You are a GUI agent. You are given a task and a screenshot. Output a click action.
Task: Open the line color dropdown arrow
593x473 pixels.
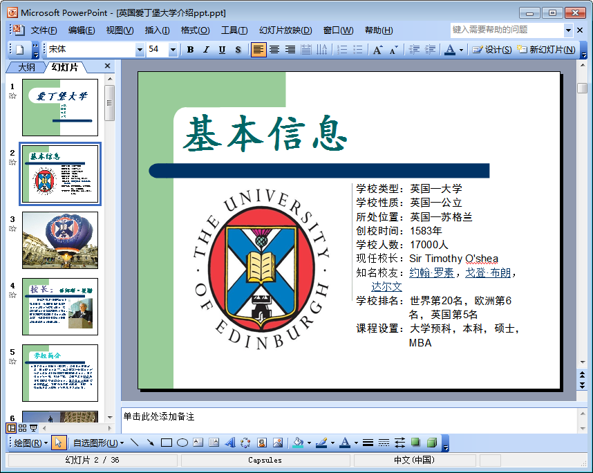pos(333,443)
